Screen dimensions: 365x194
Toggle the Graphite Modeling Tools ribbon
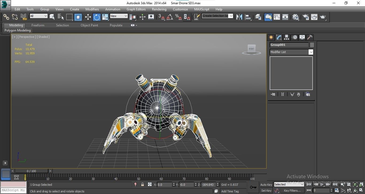[268, 17]
